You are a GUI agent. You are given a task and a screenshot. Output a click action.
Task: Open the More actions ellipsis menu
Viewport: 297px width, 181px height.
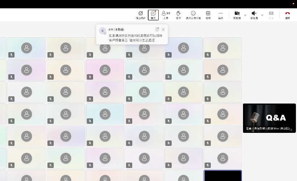click(221, 14)
